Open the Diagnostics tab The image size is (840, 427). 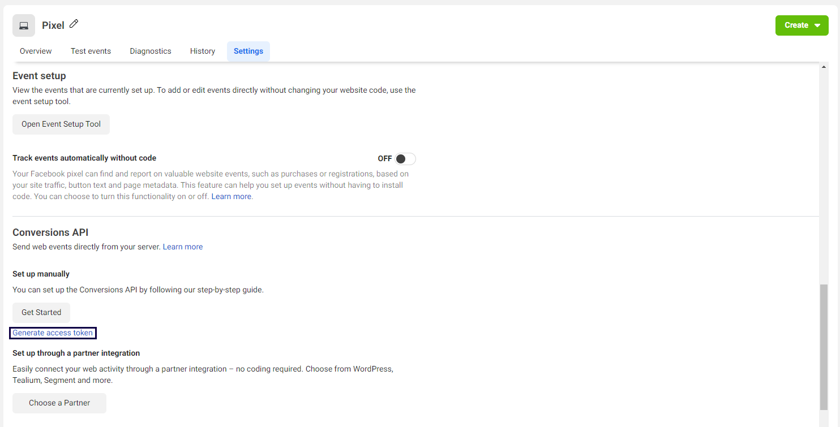150,51
